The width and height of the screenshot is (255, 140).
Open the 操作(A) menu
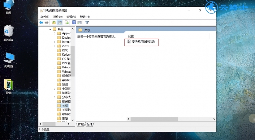[x=58, y=17]
